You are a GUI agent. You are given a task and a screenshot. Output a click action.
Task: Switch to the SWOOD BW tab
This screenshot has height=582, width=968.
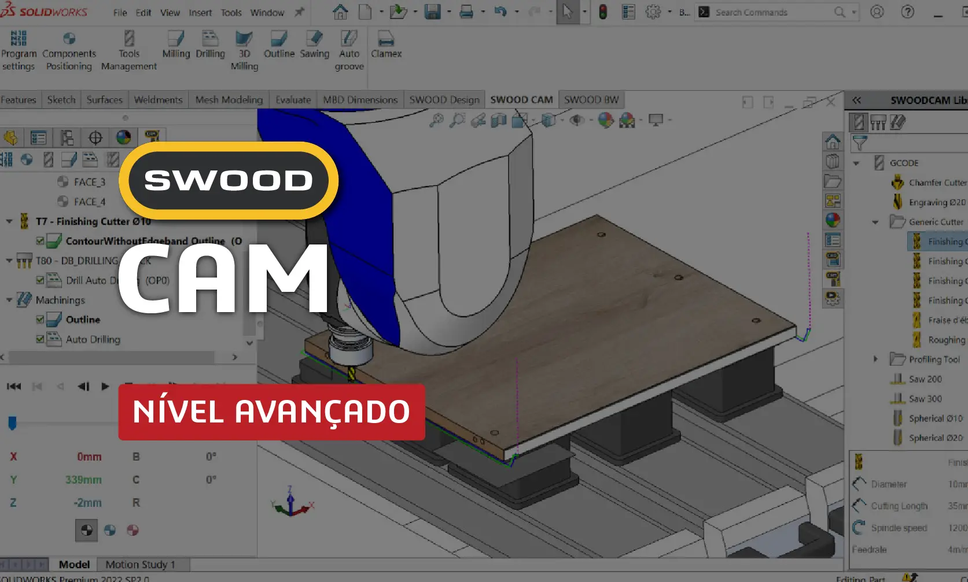(x=591, y=100)
